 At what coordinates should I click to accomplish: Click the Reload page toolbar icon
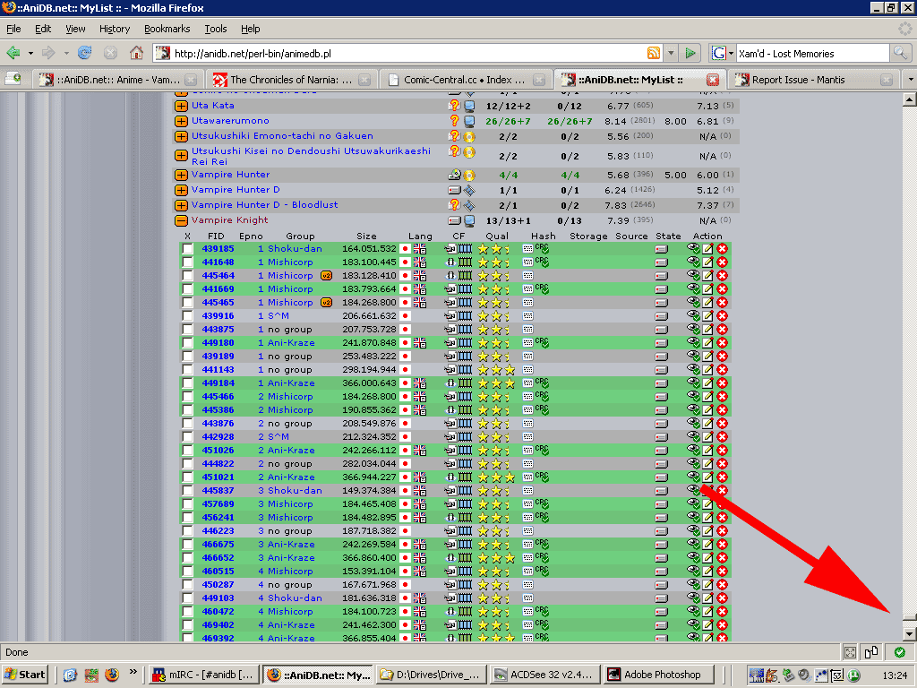pos(85,53)
